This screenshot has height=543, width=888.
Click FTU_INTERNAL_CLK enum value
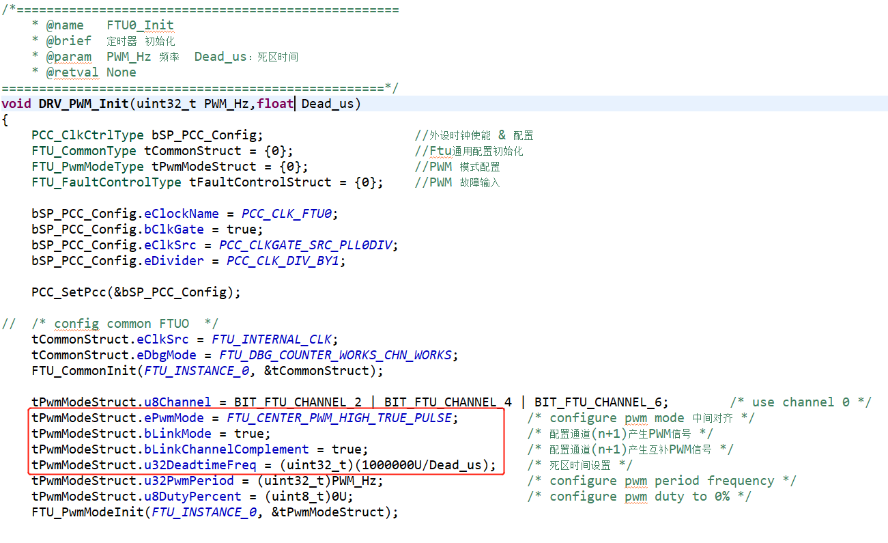tap(272, 339)
